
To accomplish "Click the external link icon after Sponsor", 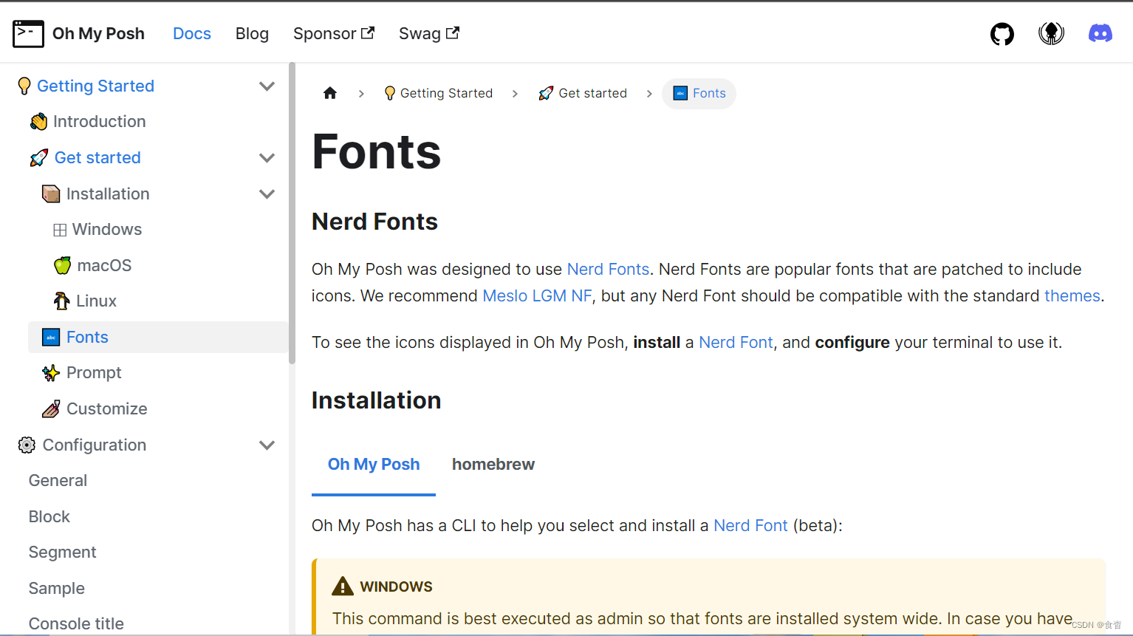I will coord(368,33).
